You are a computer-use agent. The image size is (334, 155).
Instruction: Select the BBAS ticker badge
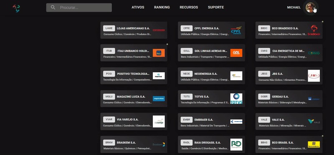coord(264,142)
